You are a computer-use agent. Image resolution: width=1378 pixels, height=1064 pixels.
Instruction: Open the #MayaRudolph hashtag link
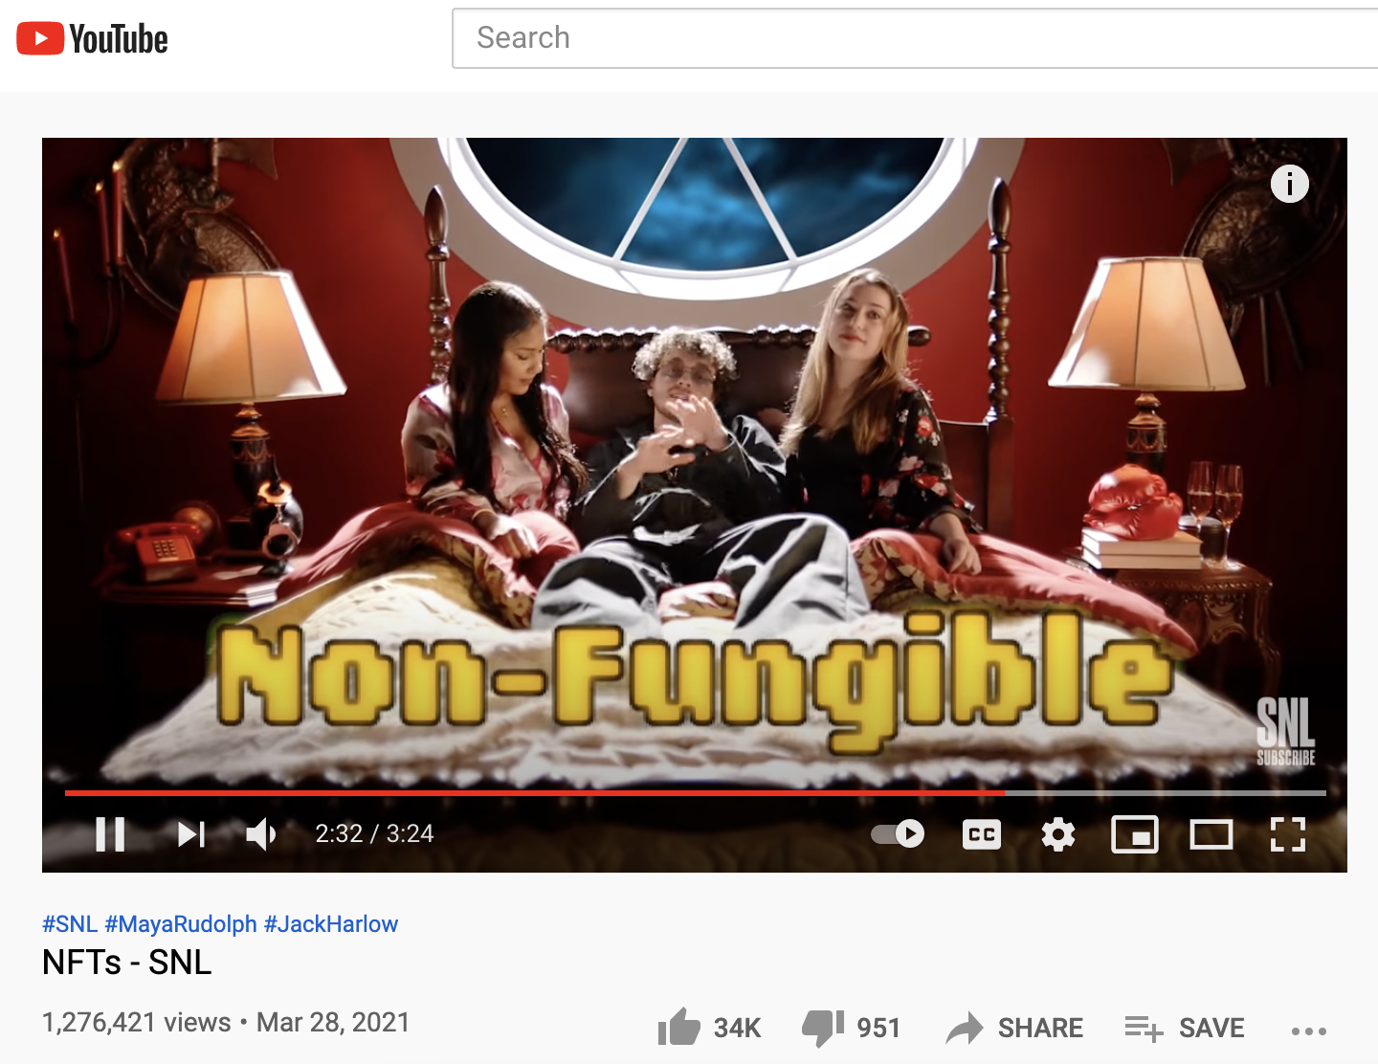click(181, 924)
